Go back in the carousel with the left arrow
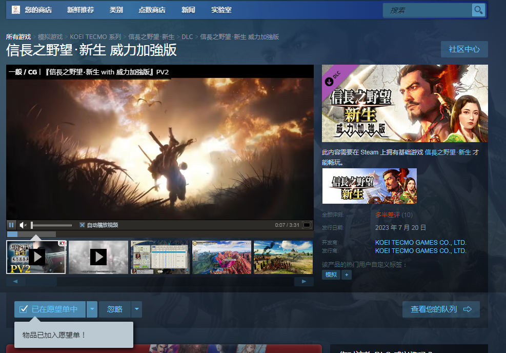Viewport: 506px width, 353px height. 15,281
